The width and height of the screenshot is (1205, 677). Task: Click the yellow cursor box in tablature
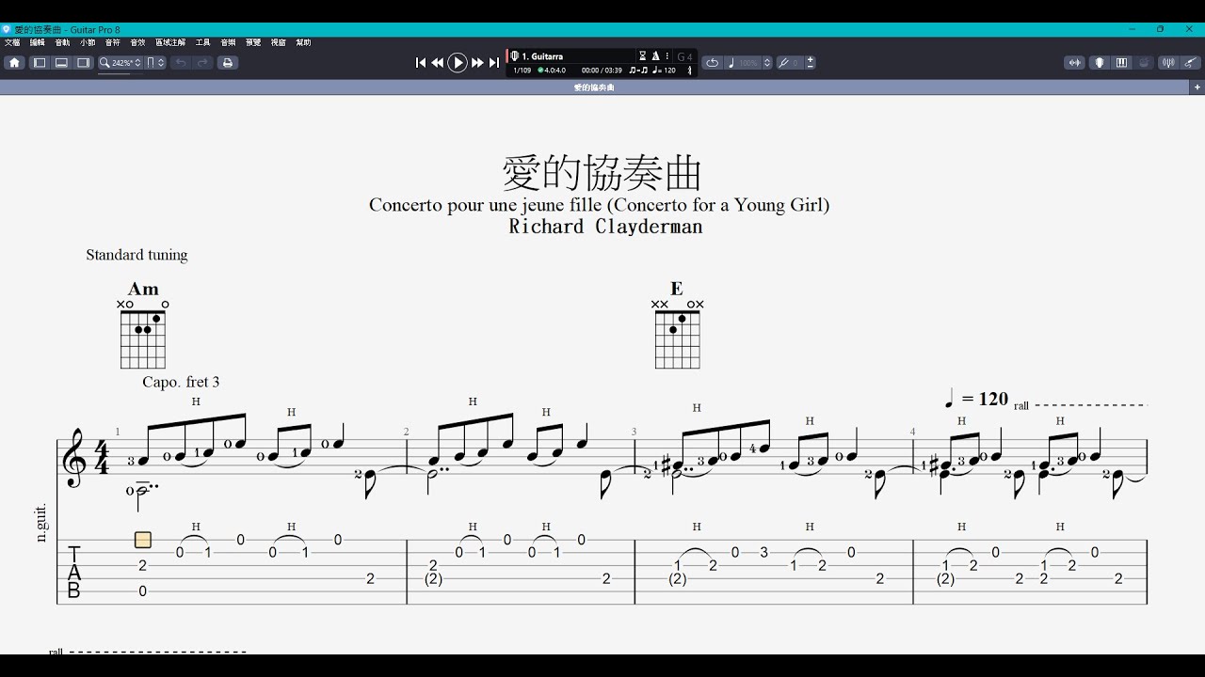coord(143,540)
